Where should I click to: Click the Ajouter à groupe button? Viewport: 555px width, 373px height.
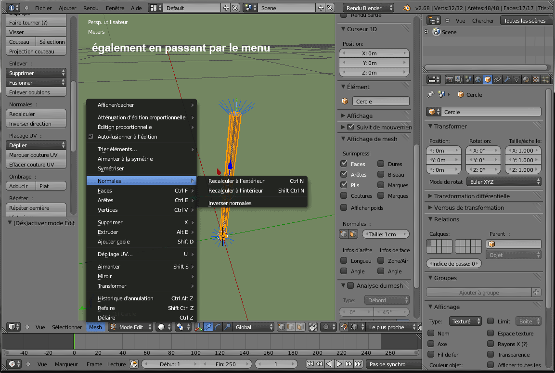[x=479, y=292]
